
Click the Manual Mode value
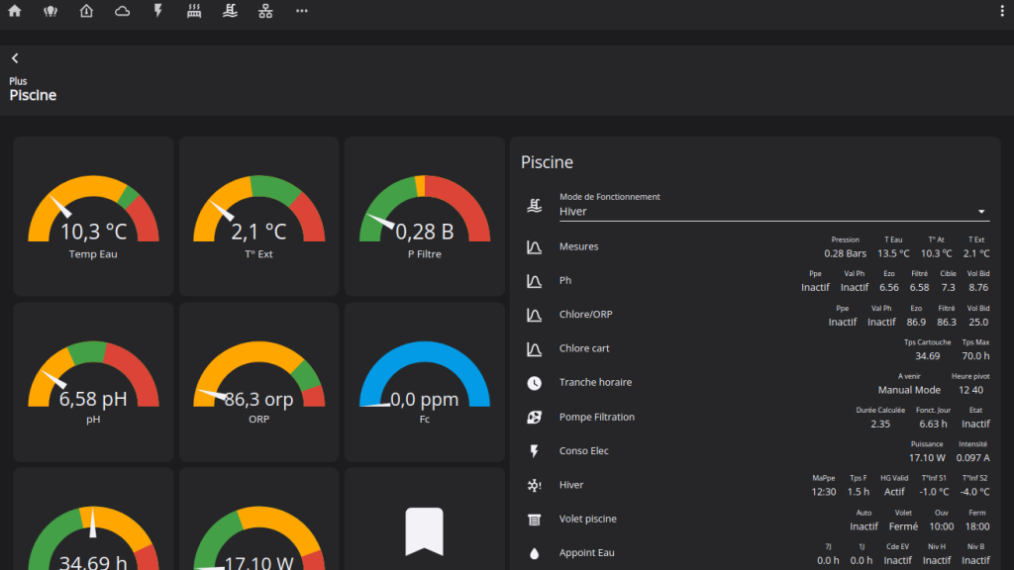click(x=909, y=390)
